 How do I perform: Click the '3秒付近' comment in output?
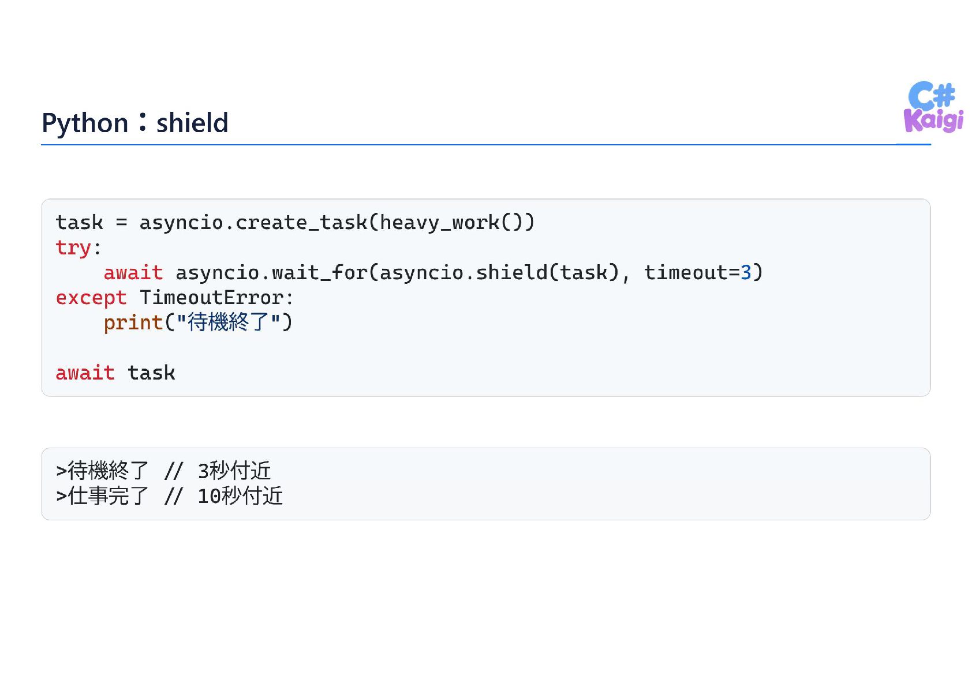(x=234, y=471)
